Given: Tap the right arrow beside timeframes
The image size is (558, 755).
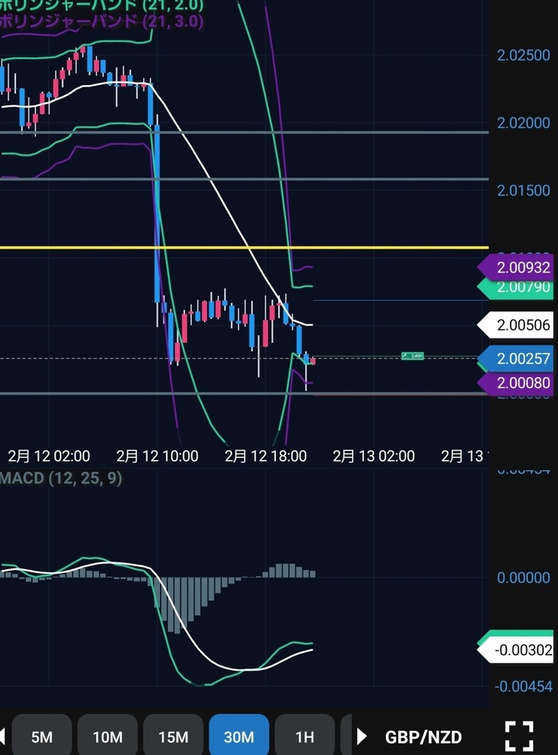Looking at the screenshot, I should coord(362,736).
